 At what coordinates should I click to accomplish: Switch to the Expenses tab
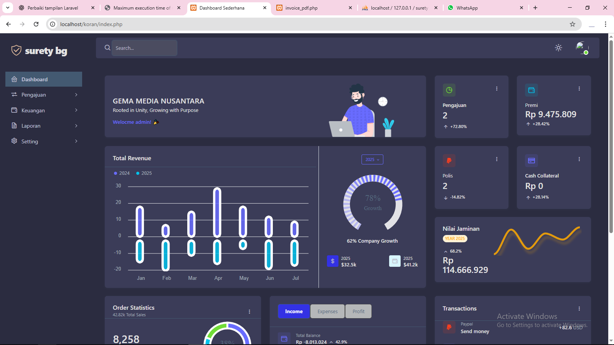tap(327, 311)
